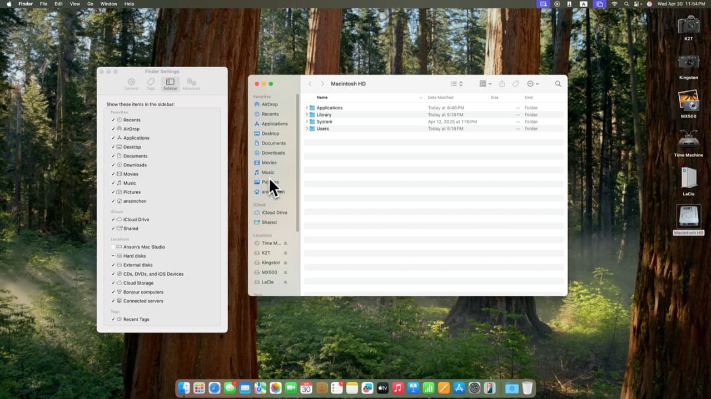Open Music in the Finder window sidebar

click(268, 172)
